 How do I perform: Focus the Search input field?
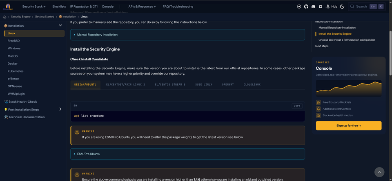click(x=367, y=7)
